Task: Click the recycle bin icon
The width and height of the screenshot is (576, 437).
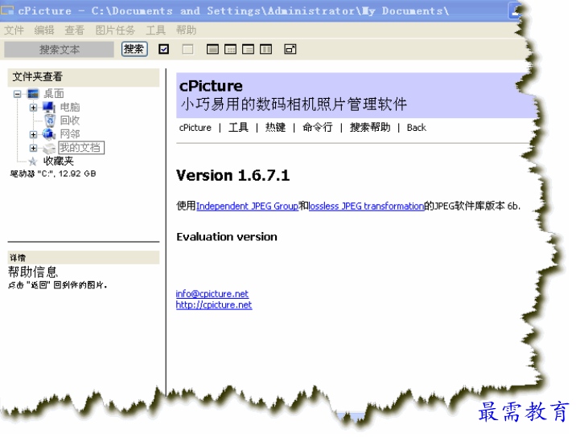Action: pos(50,120)
